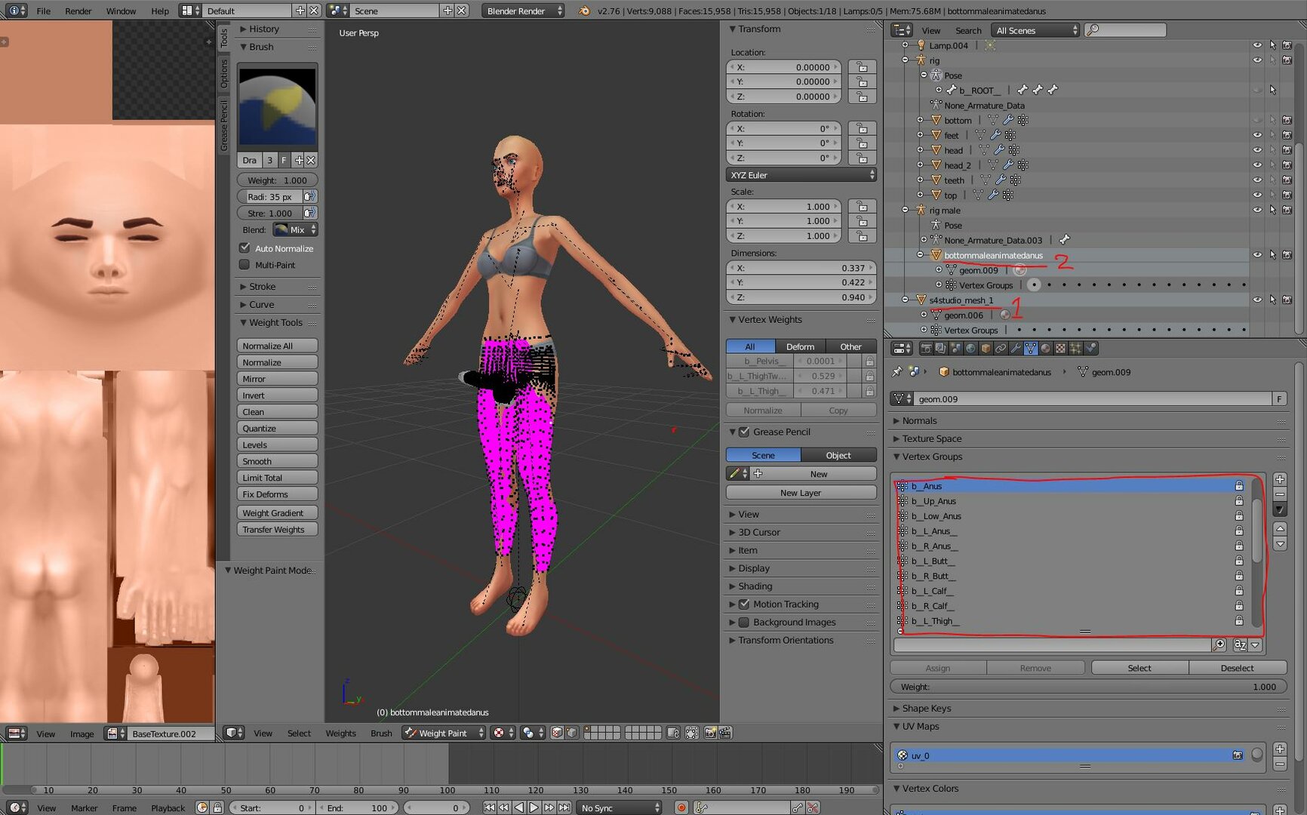Image resolution: width=1307 pixels, height=815 pixels.
Task: Open the No Sync playback dropdown
Action: click(619, 807)
